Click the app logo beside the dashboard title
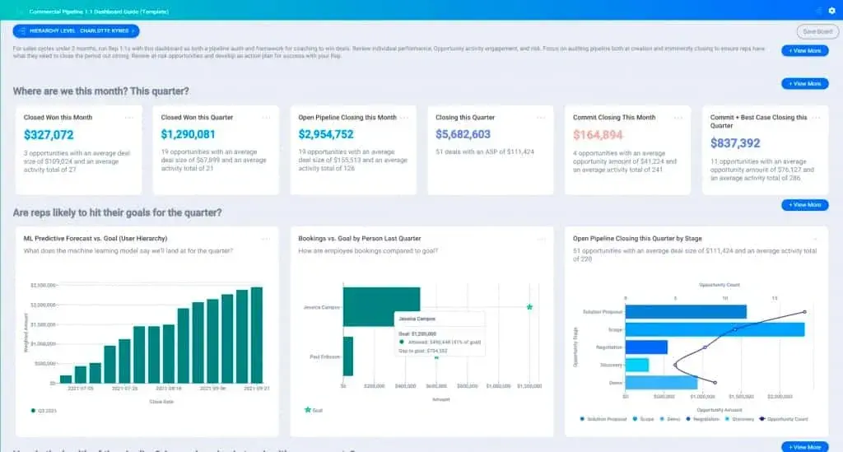The height and width of the screenshot is (452, 843). point(20,12)
